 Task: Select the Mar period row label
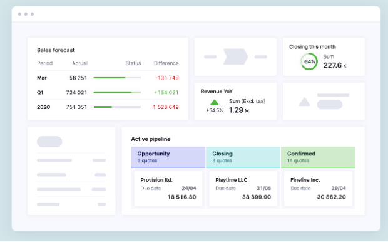[x=42, y=78]
